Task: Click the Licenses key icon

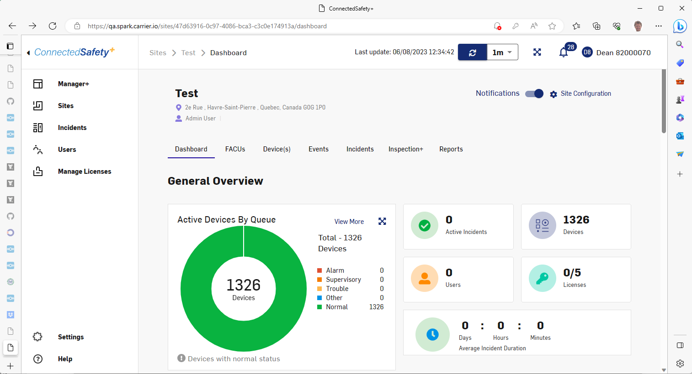Action: pos(543,278)
